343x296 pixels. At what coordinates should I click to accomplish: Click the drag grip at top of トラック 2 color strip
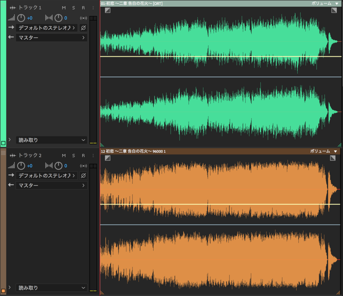[3, 153]
